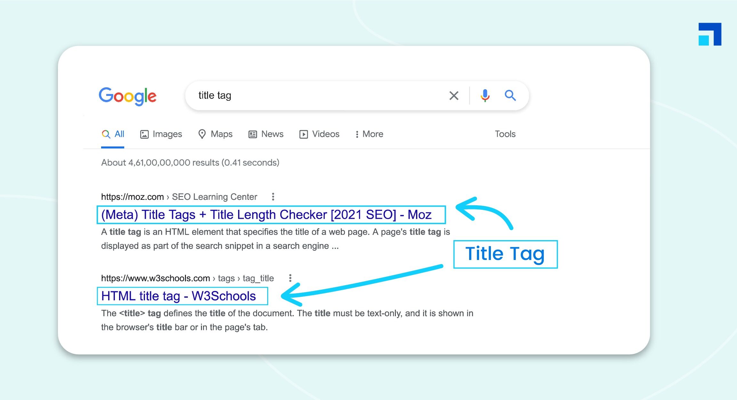Click the W3Schools snippet 'The <title> tag defines'
The image size is (737, 400).
[x=287, y=320]
